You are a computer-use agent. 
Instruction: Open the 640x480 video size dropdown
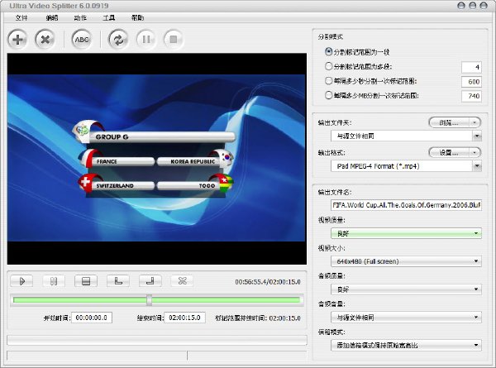[406, 261]
